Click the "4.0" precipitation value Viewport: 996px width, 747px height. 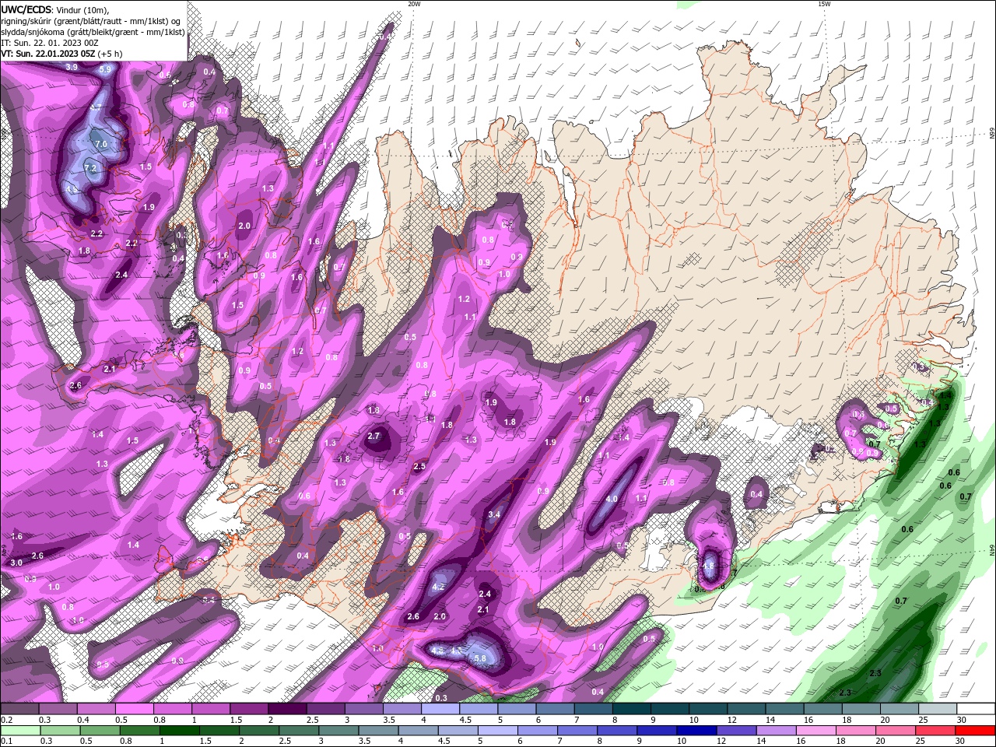pyautogui.click(x=612, y=500)
